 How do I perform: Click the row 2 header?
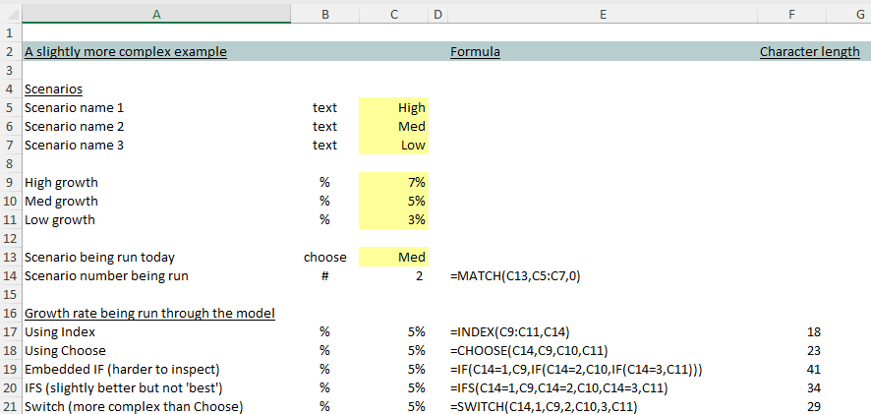coord(10,51)
